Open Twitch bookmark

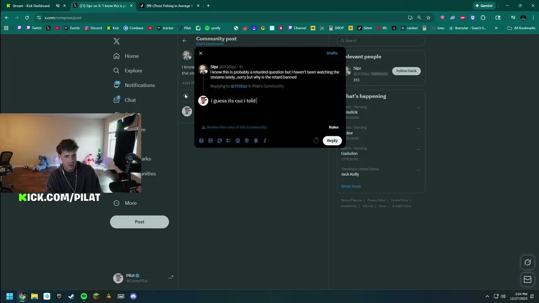(x=34, y=28)
